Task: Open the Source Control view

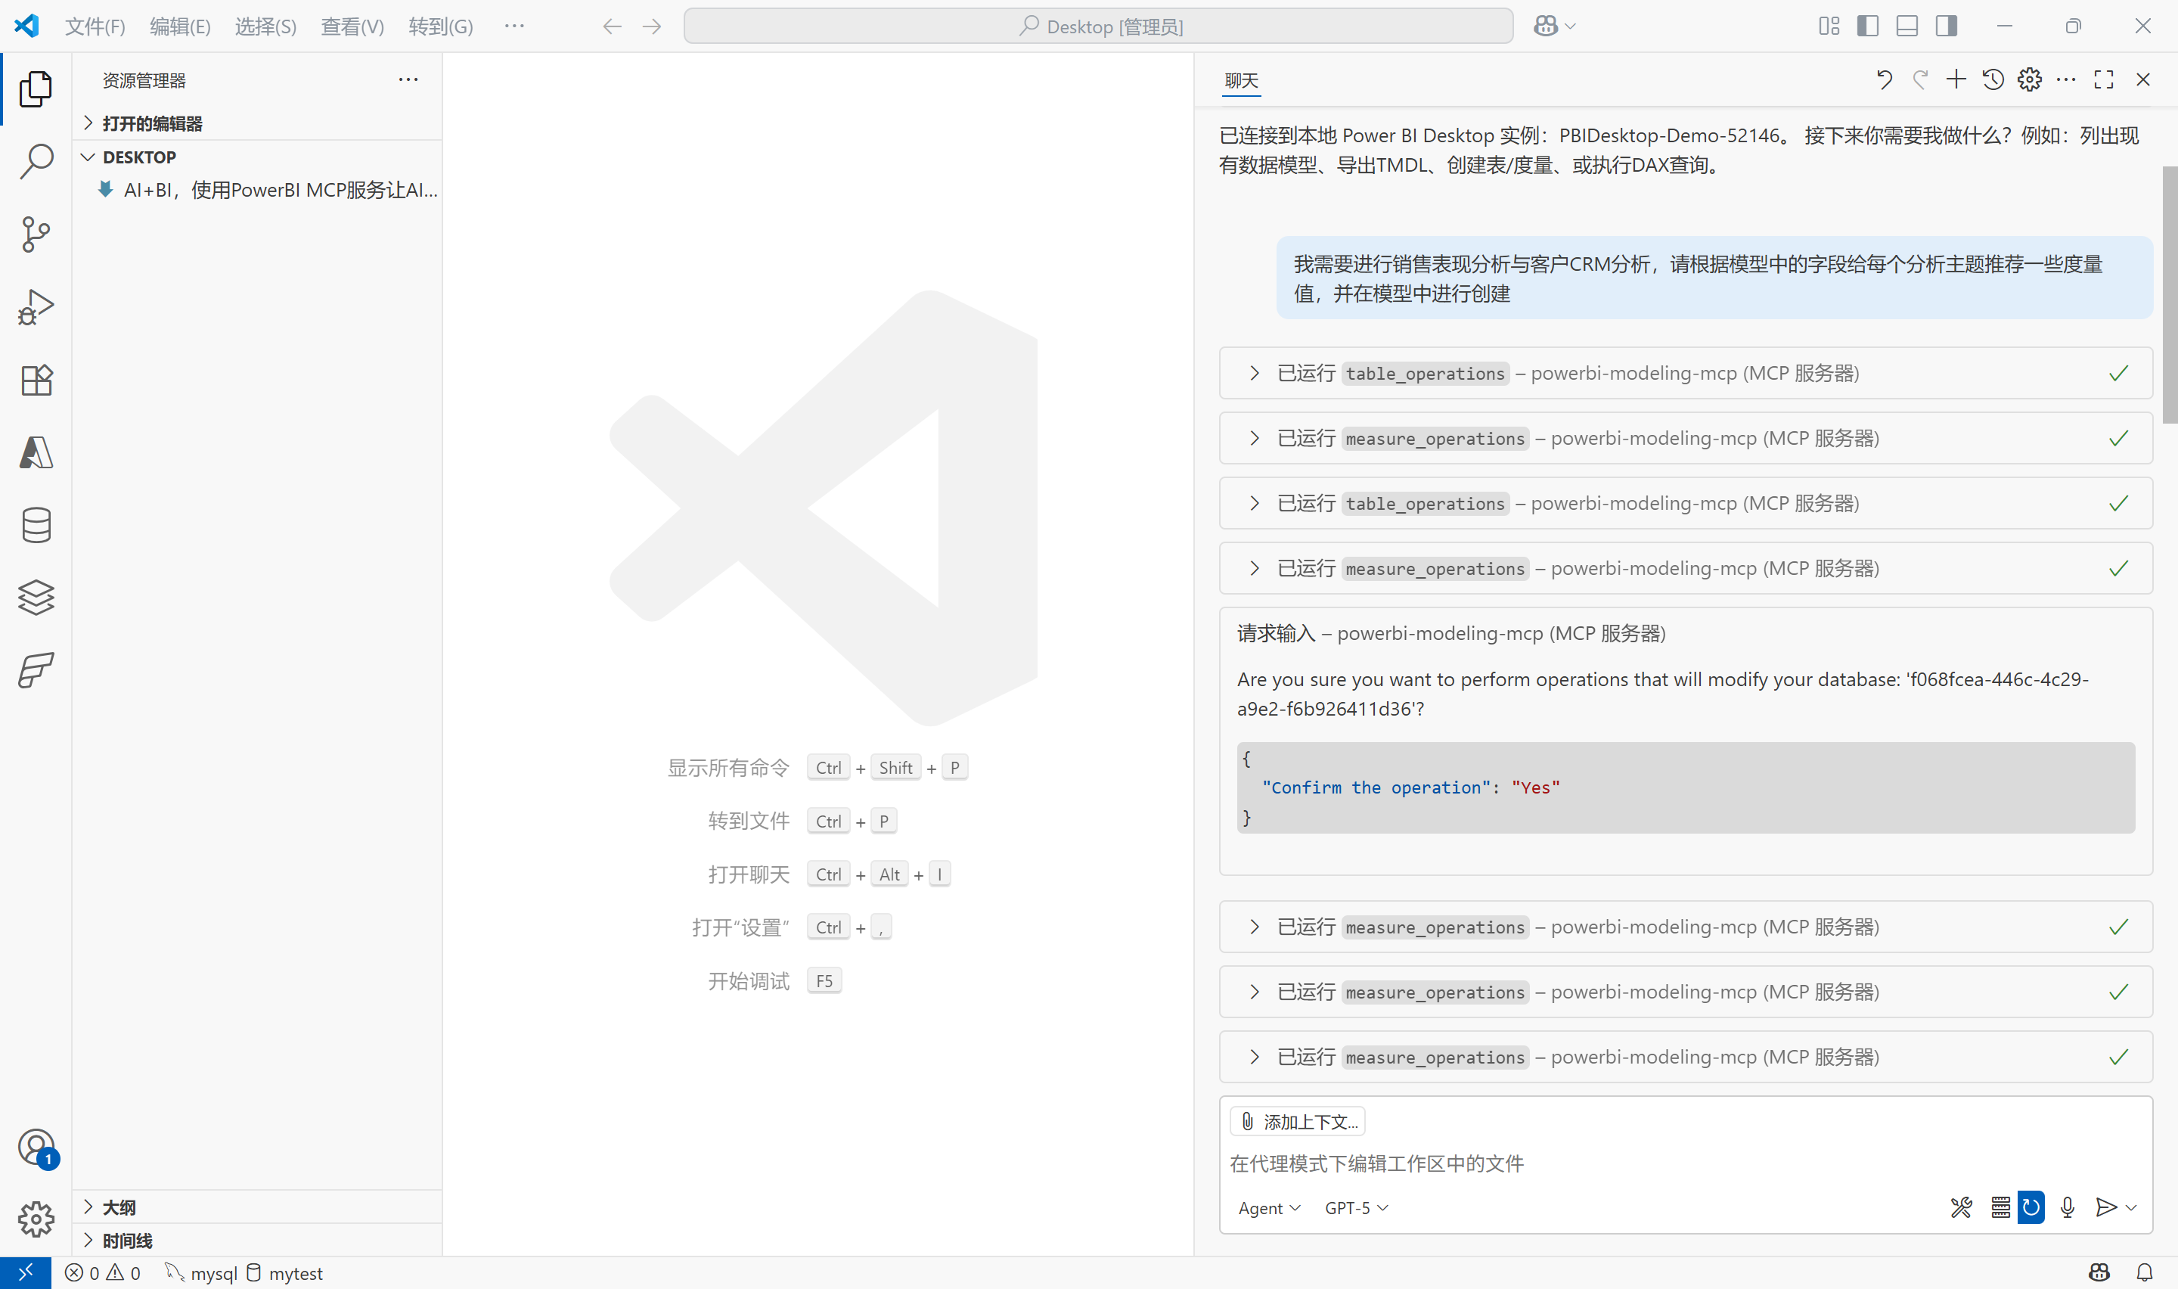Action: click(36, 234)
